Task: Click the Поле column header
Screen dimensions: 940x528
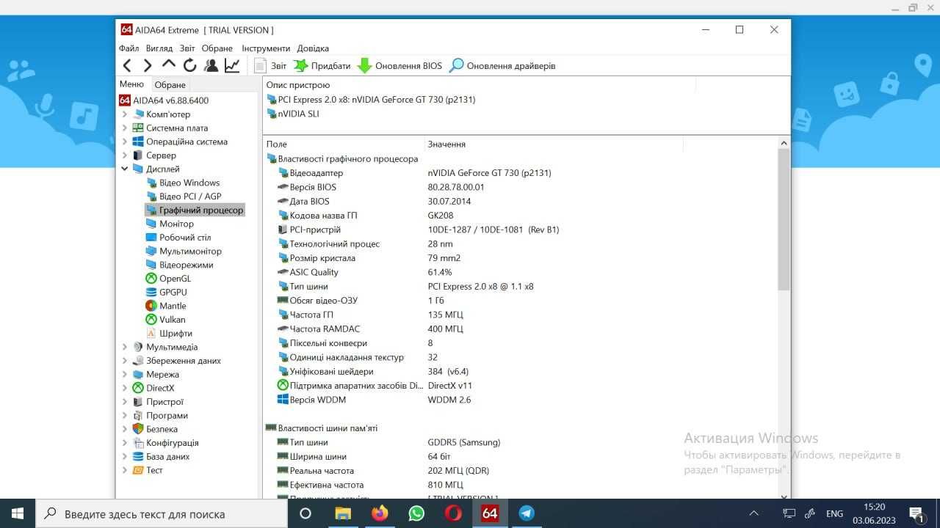Action: point(344,144)
